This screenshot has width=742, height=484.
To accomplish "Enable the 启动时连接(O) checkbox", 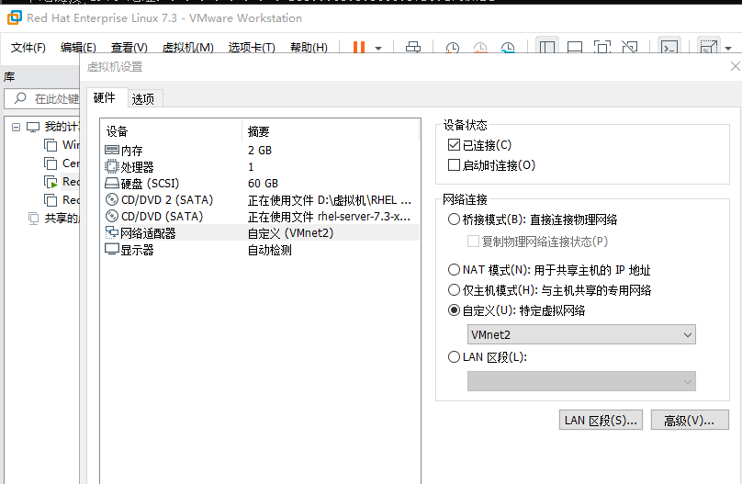I will 454,165.
